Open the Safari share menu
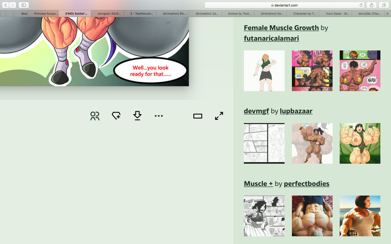This screenshot has height=244, width=391. (x=371, y=5)
